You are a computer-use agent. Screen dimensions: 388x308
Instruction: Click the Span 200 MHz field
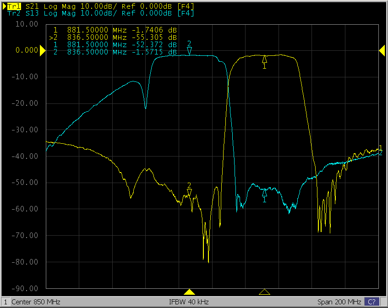pos(339,302)
